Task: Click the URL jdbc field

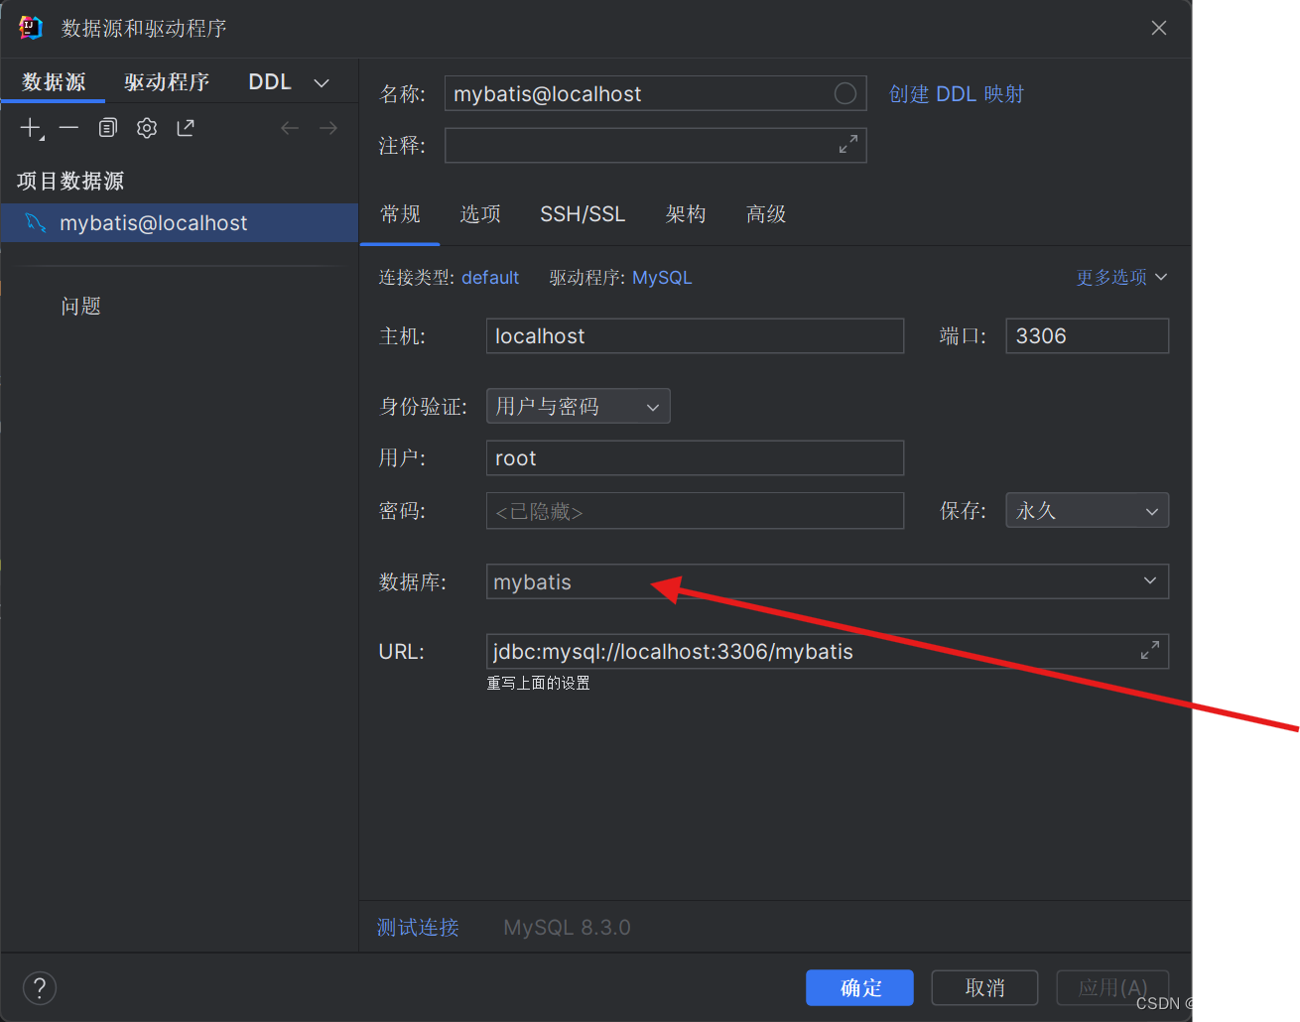Action: [828, 651]
